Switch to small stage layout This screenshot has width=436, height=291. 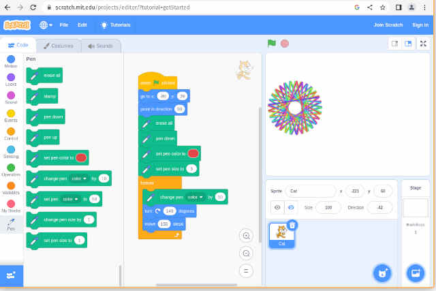394,44
